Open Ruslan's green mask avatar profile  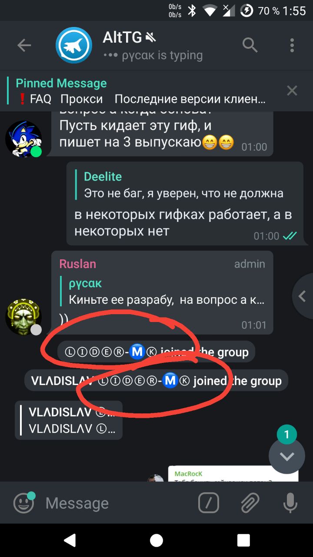(x=23, y=317)
